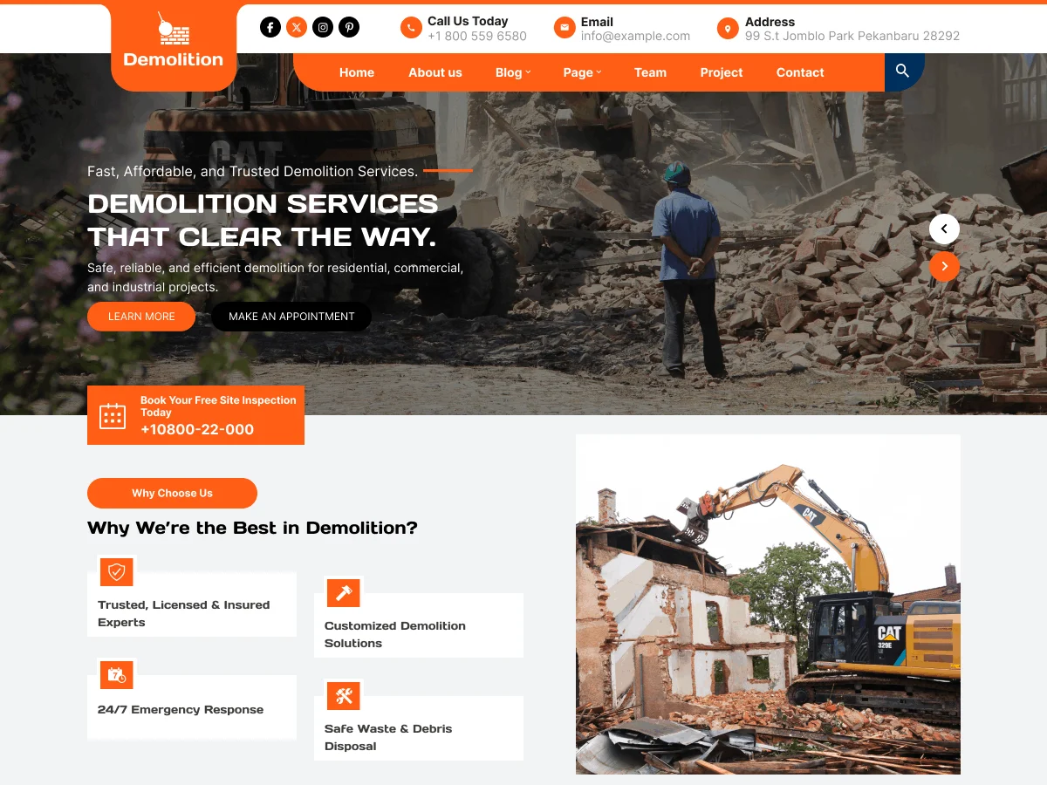The image size is (1047, 785).
Task: Click the Learn More button
Action: point(141,317)
